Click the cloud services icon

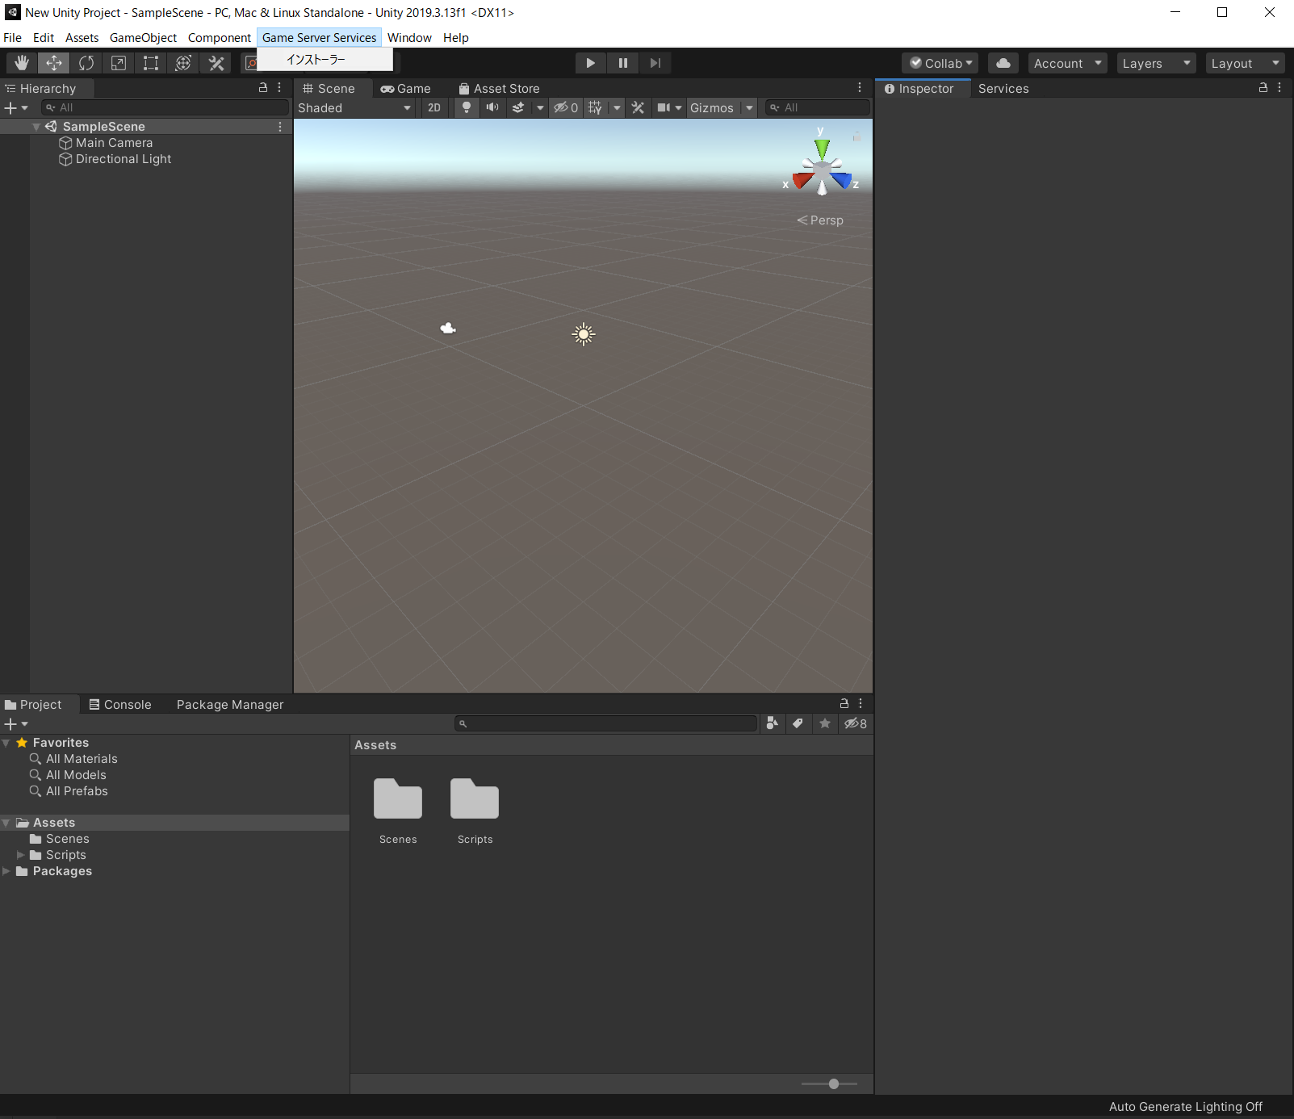(1003, 63)
